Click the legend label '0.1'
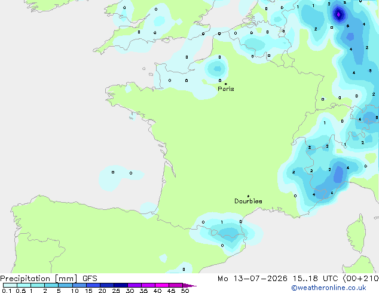 tap(7, 291)
